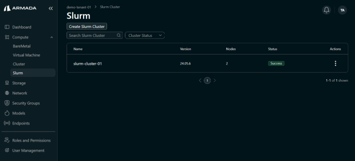Open Models section
Viewport: 355px width, 161px height.
click(x=19, y=113)
